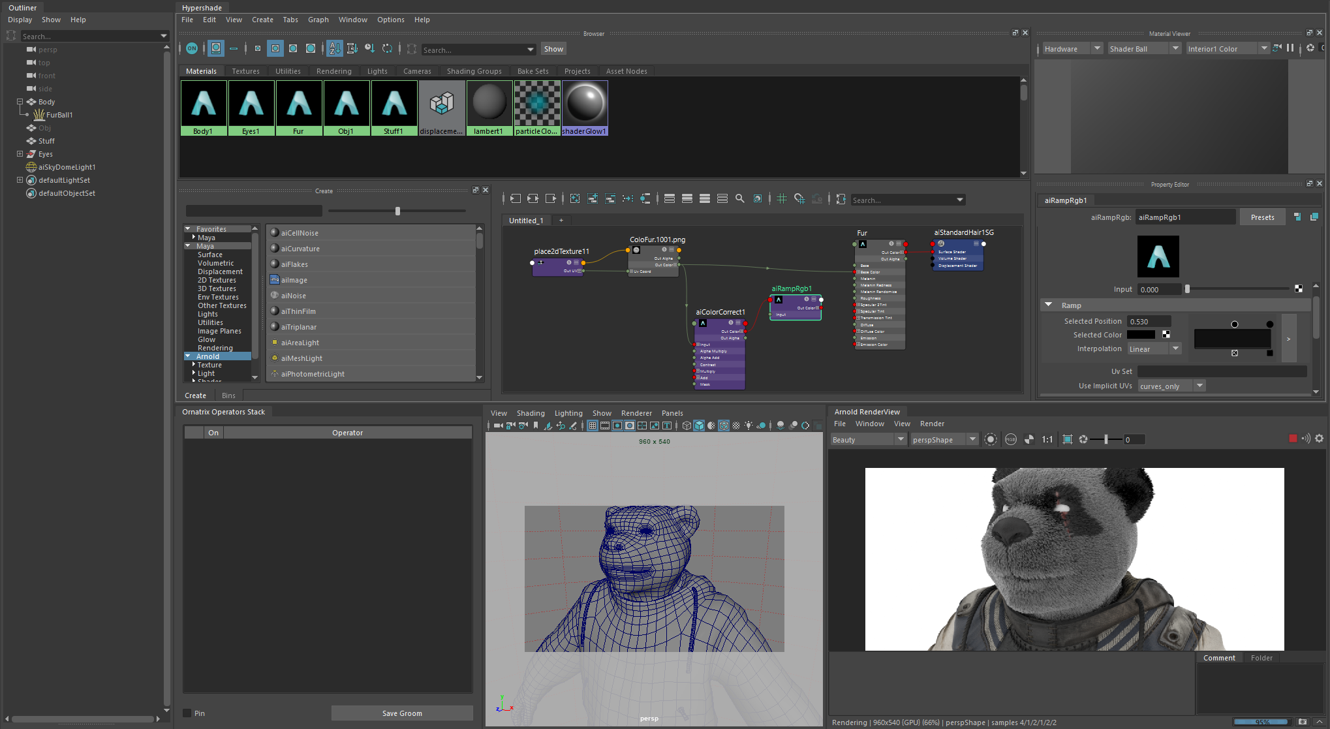Screen dimensions: 1330x729
Task: Open Arnold RenderView settings gear
Action: pyautogui.click(x=1319, y=439)
